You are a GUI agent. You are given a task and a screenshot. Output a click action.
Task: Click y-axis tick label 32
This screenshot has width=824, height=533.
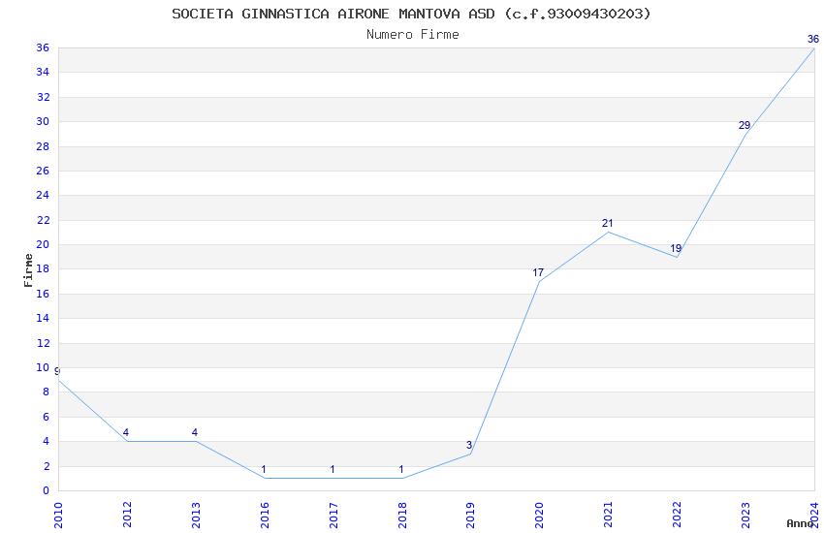pyautogui.click(x=43, y=97)
